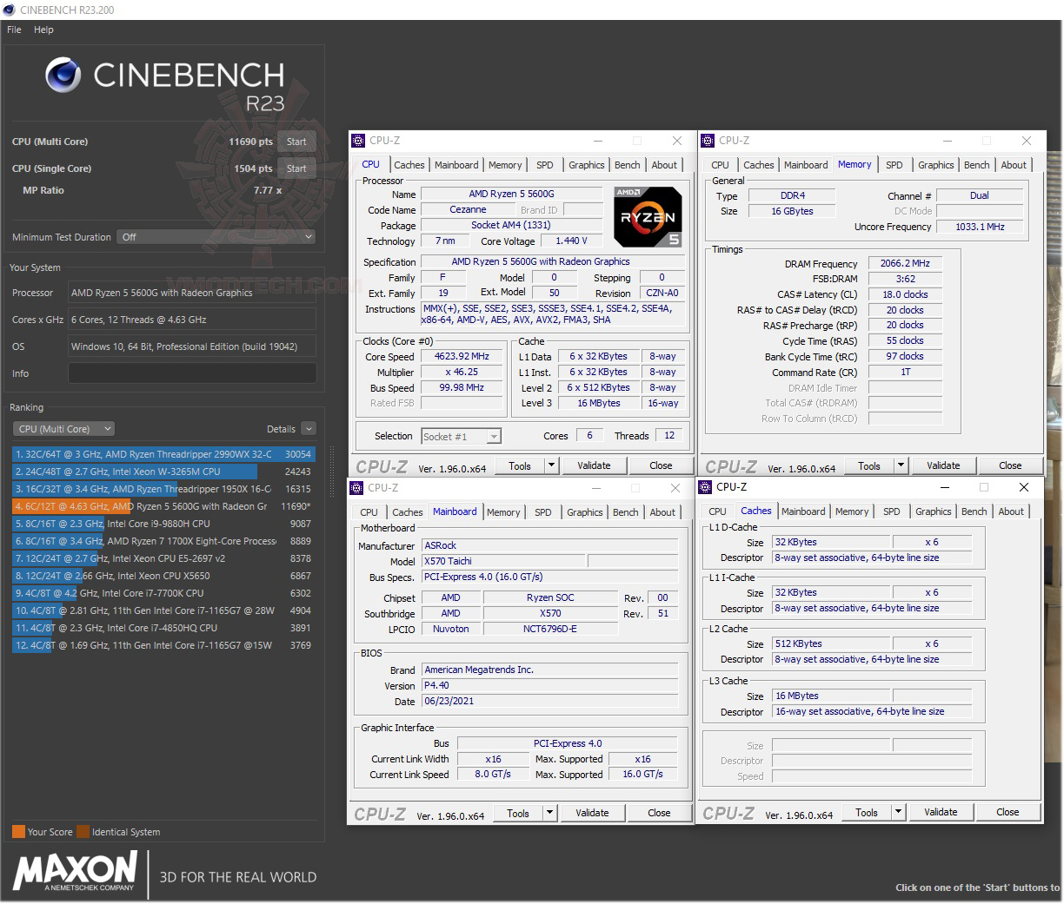Click the AMD Ryzen 5 logo

[648, 216]
